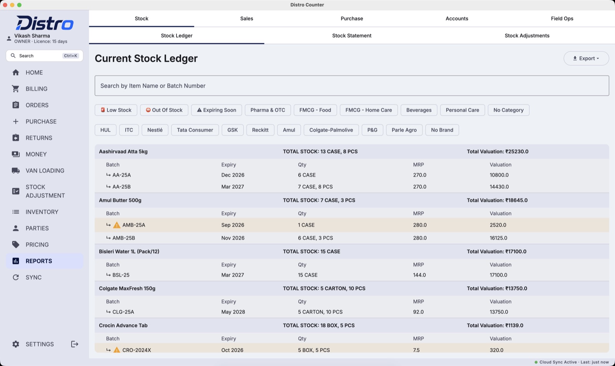Toggle the Personal Care category filter
This screenshot has width=615, height=366.
[x=462, y=110]
